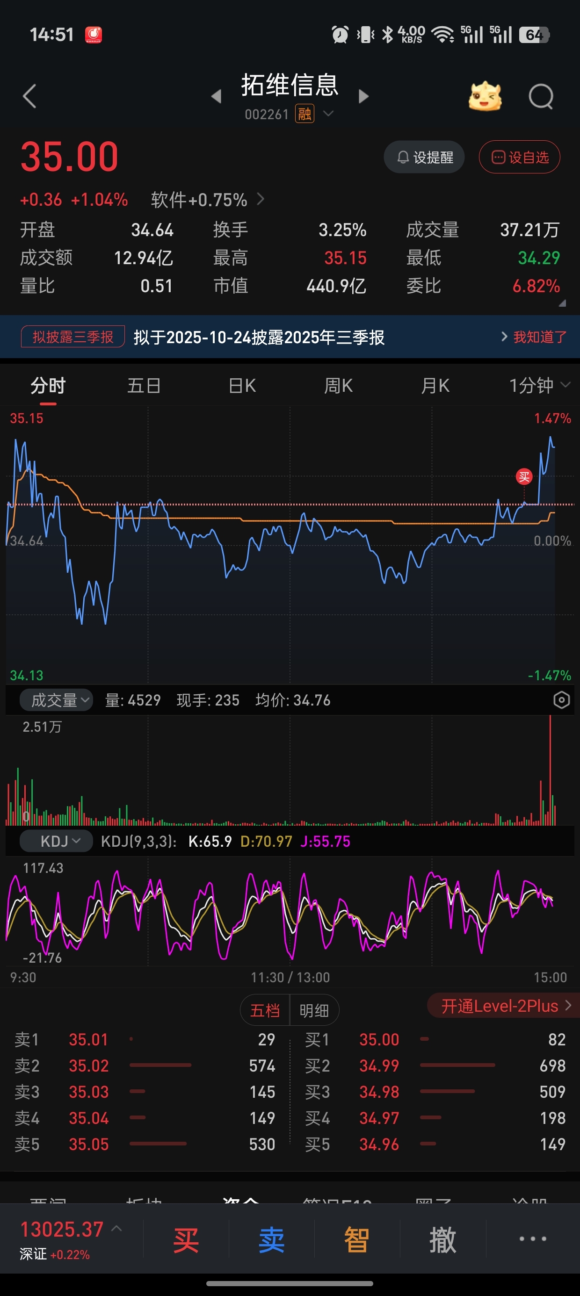The width and height of the screenshot is (580, 1296).
Task: Dismiss notice with 我知道了
Action: click(x=540, y=337)
